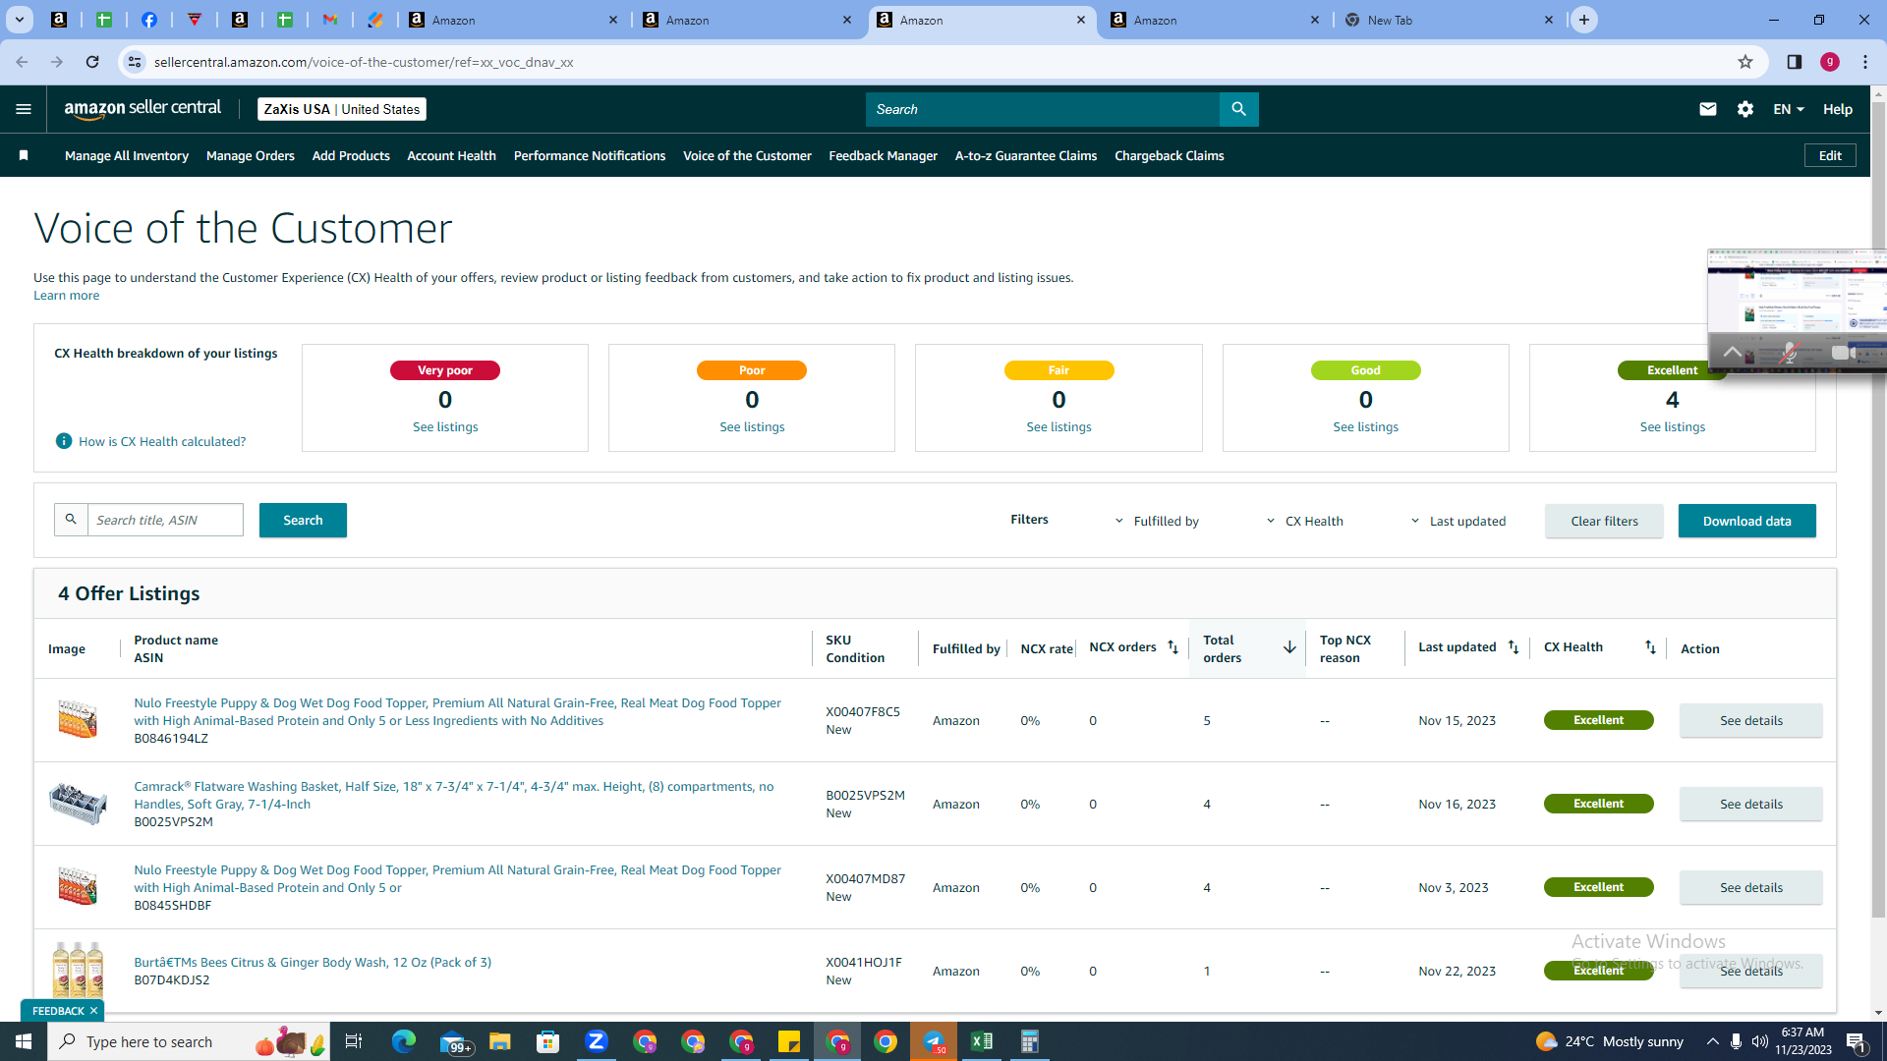This screenshot has width=1887, height=1061.
Task: Open A-to-z Guarantee Claims
Action: 1026,155
